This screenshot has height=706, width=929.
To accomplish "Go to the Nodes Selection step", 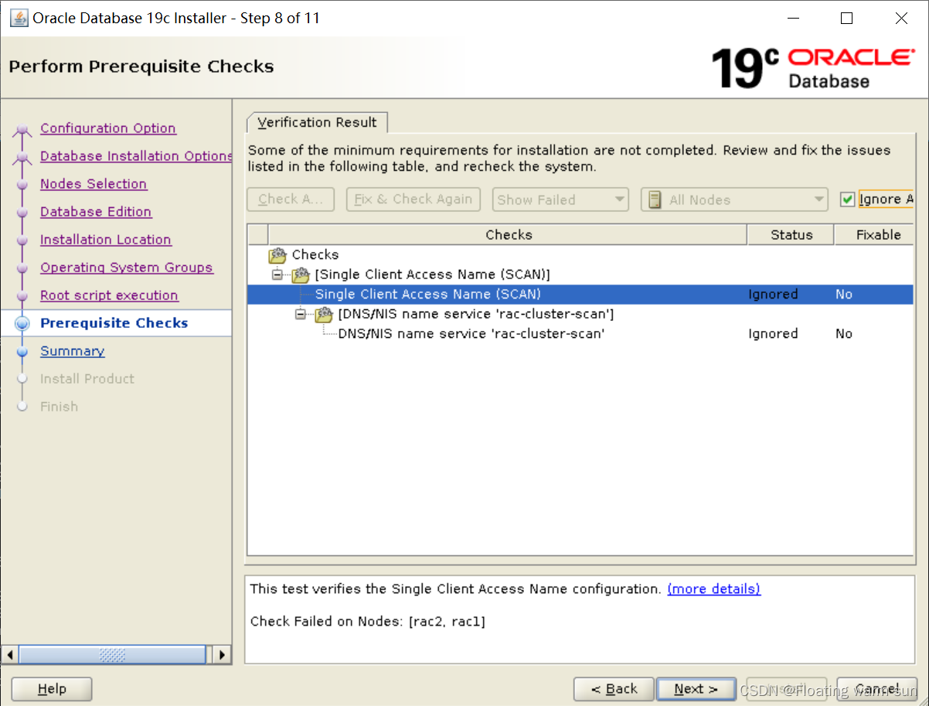I will click(x=94, y=184).
